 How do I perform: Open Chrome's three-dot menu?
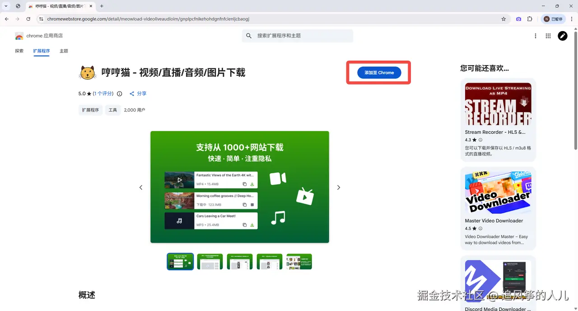click(572, 19)
